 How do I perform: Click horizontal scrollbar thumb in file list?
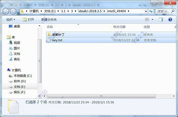point(101,96)
